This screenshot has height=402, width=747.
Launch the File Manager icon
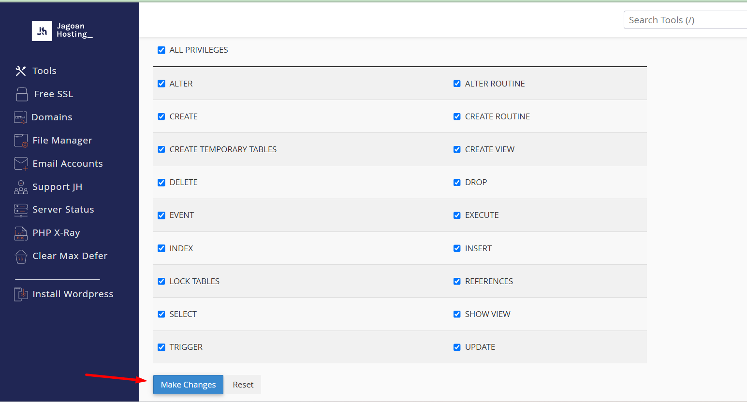click(x=20, y=140)
